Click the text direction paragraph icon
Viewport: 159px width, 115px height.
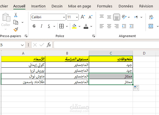[136, 17]
